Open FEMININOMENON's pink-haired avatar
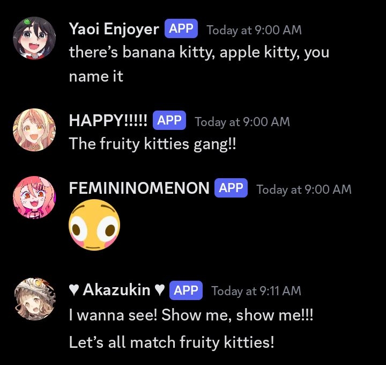Image resolution: width=386 pixels, height=365 pixels. click(34, 198)
